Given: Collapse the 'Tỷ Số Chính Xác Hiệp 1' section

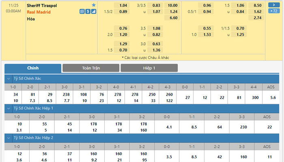Looking at the screenshot, I should pyautogui.click(x=9, y=108).
